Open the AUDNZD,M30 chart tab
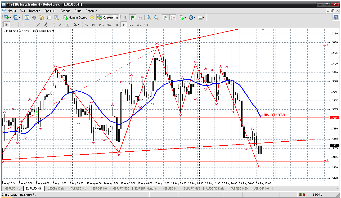 point(239,188)
